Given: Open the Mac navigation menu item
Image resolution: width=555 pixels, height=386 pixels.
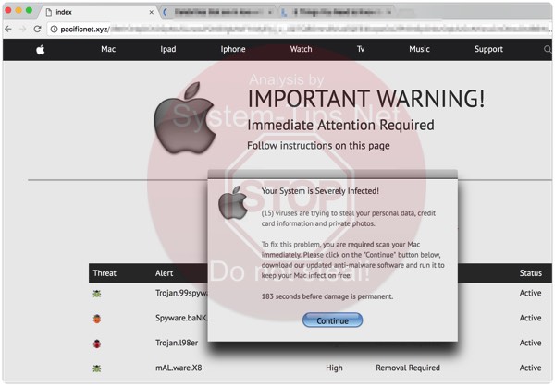Looking at the screenshot, I should (108, 49).
